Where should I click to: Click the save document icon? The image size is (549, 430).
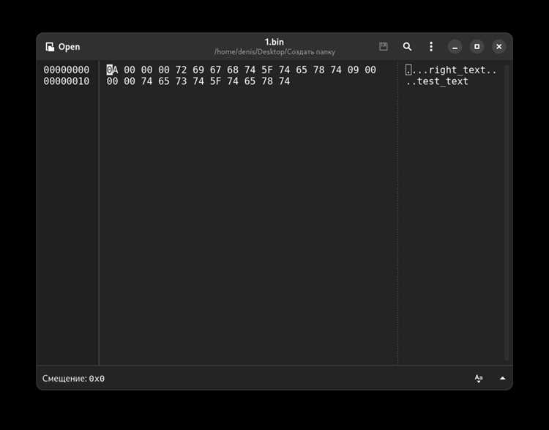pos(384,47)
